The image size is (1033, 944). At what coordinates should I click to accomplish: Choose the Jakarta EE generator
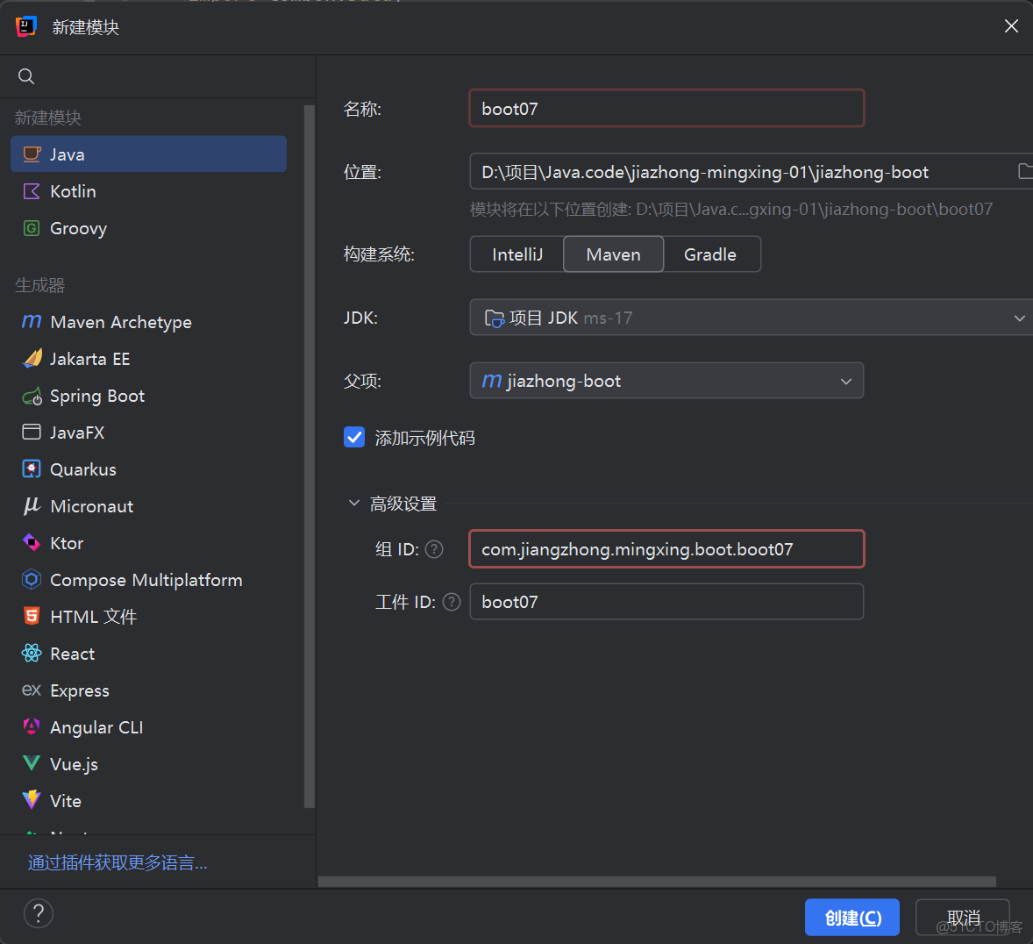coord(88,359)
